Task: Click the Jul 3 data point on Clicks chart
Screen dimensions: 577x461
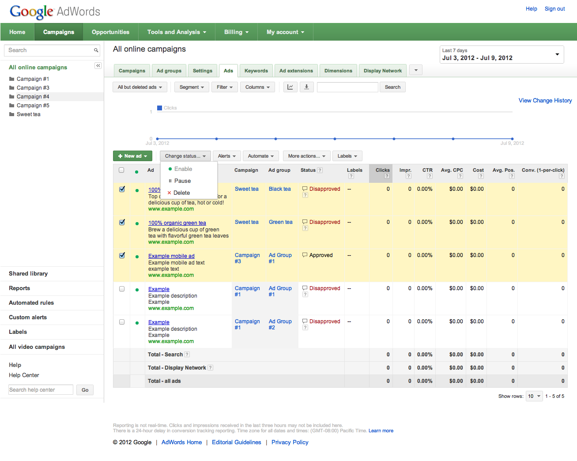Action: 157,139
